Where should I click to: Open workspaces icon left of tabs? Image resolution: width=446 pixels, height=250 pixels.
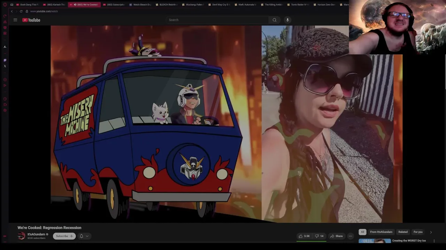click(12, 5)
